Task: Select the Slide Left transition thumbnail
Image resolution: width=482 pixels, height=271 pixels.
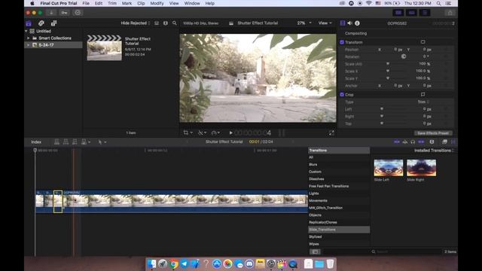Action: (389, 168)
